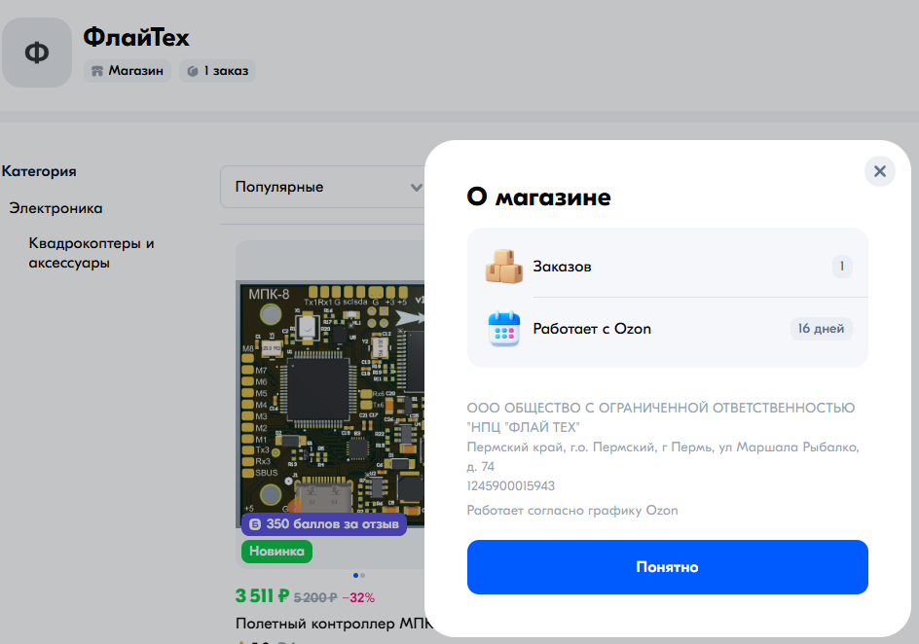
Task: Click the cardboard boxes icon beside Заказов
Action: pyautogui.click(x=504, y=267)
